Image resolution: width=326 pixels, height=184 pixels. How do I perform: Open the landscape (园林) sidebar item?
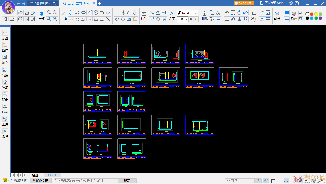(5, 109)
